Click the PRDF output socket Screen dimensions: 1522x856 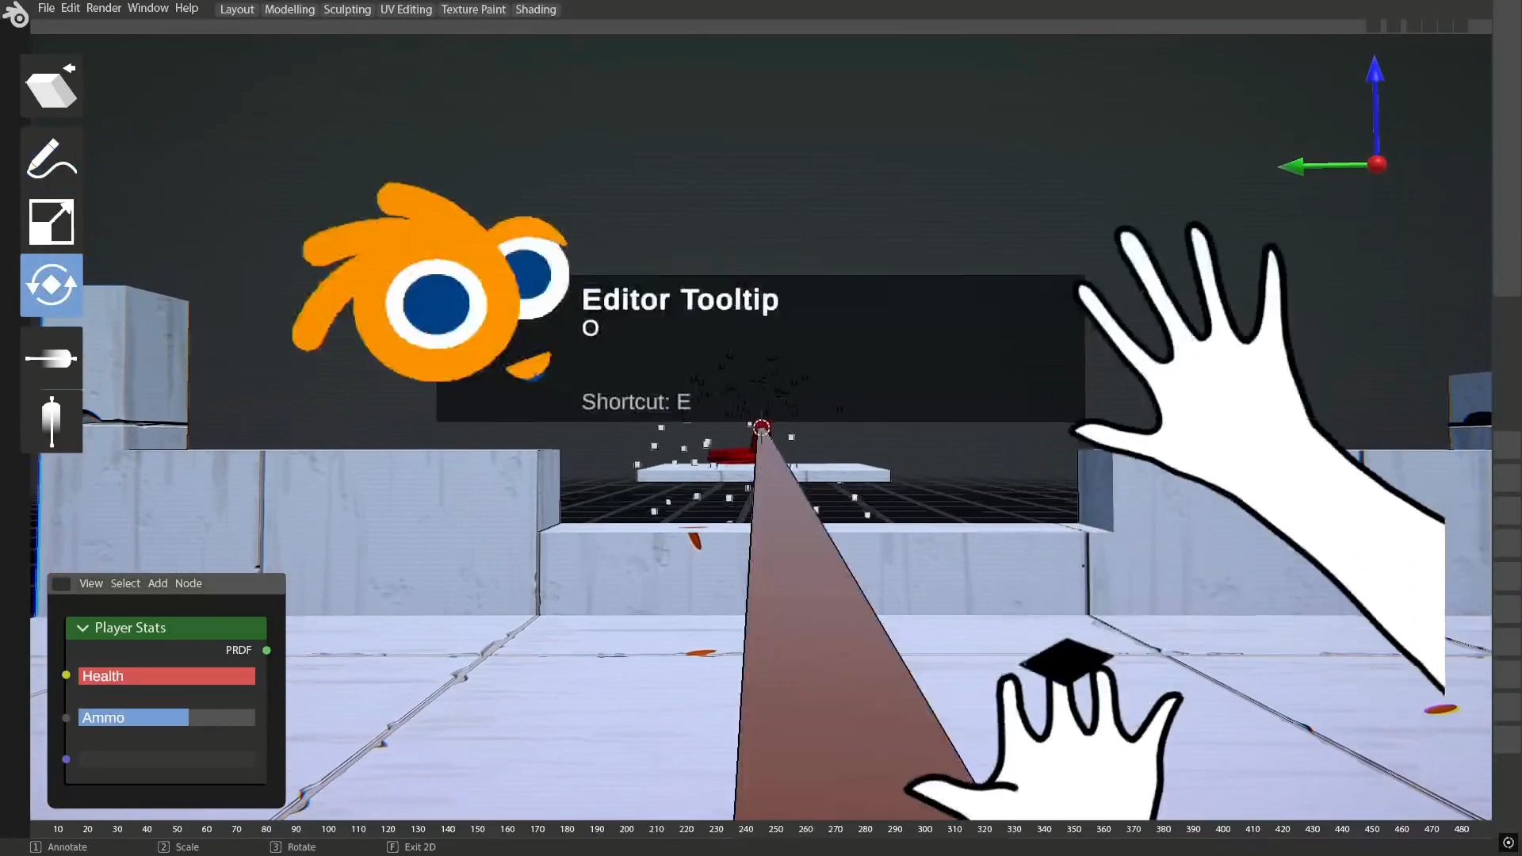click(x=267, y=651)
